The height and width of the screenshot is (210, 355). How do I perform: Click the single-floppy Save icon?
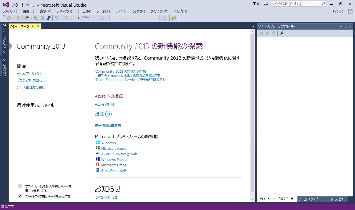click(42, 18)
